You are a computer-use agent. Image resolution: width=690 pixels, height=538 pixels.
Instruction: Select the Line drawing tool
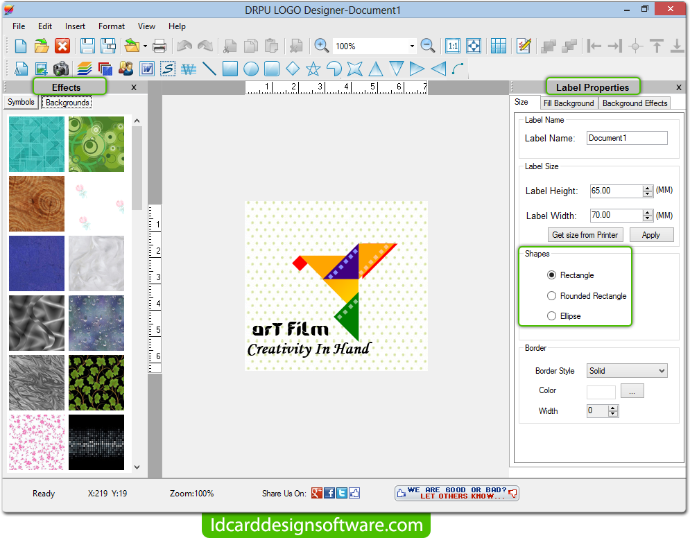(209, 69)
